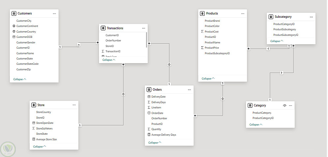Image resolution: width=328 pixels, height=157 pixels.
Task: Open the Subcategory table more options menu
Action: tap(311, 17)
